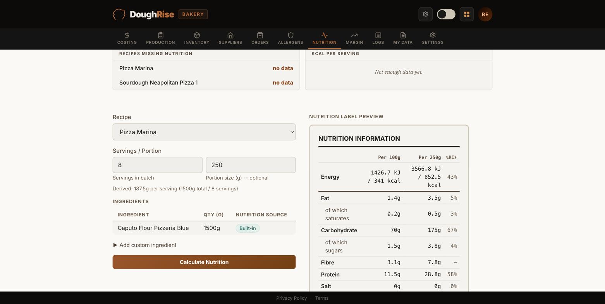Open the Privacy Policy link
This screenshot has width=605, height=304.
tap(291, 298)
